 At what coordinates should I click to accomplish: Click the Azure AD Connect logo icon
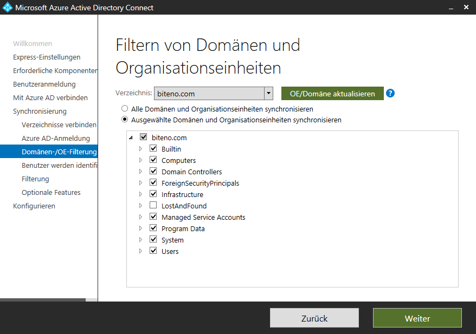click(7, 7)
